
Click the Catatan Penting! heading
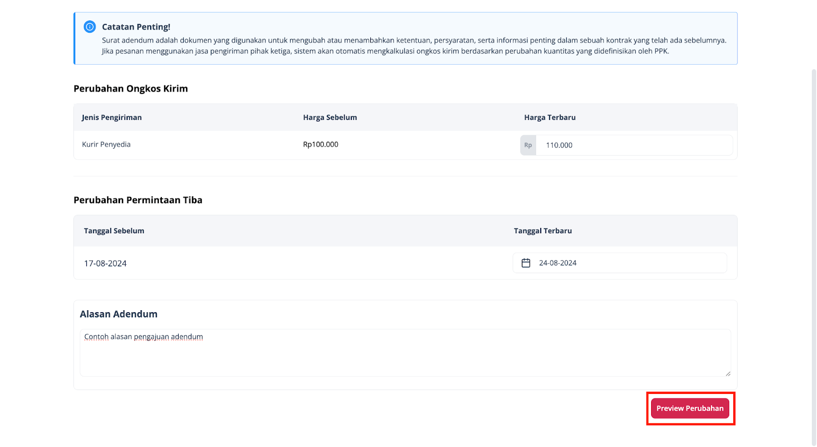136,27
